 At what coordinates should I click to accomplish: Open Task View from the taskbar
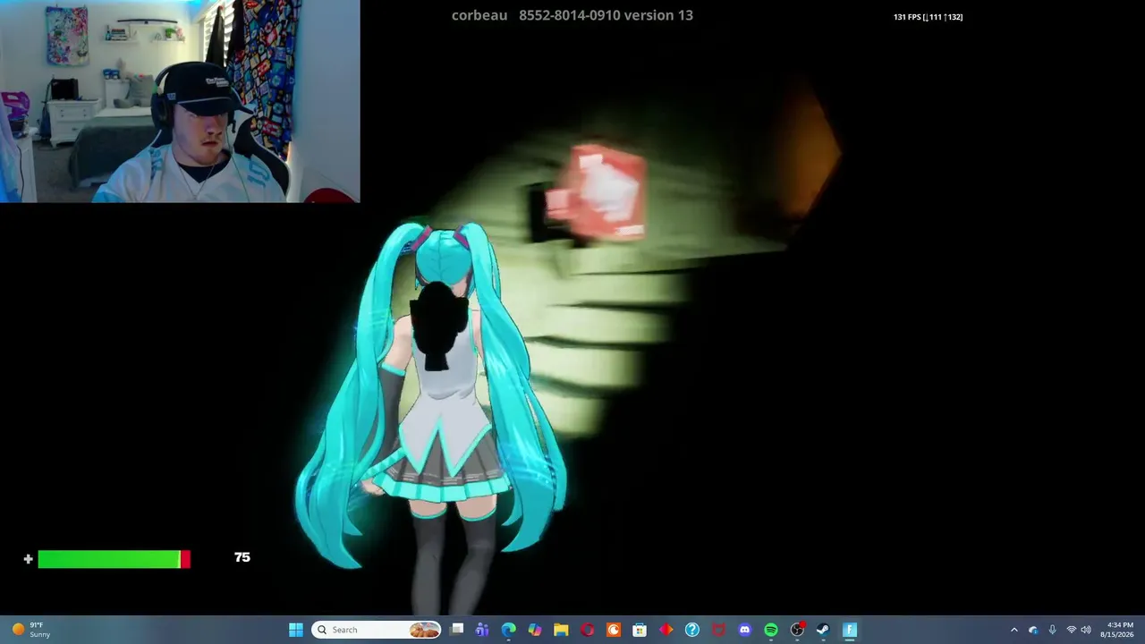457,630
